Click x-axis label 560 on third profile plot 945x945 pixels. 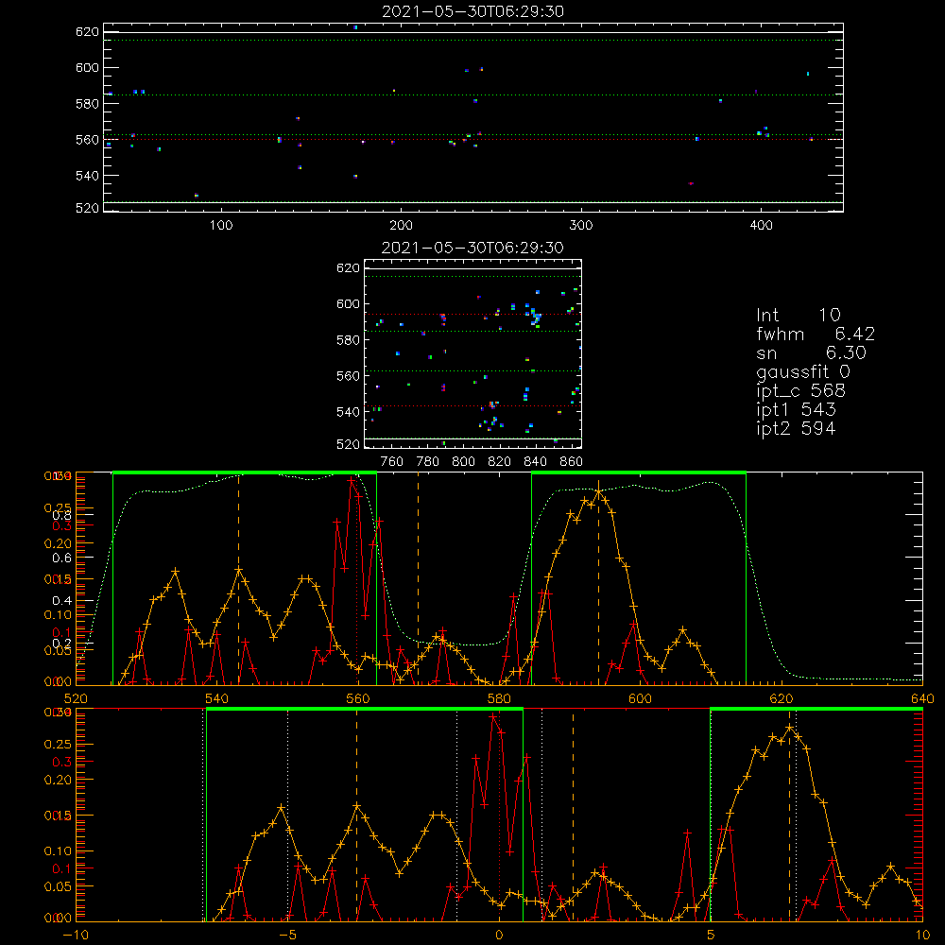tap(358, 699)
